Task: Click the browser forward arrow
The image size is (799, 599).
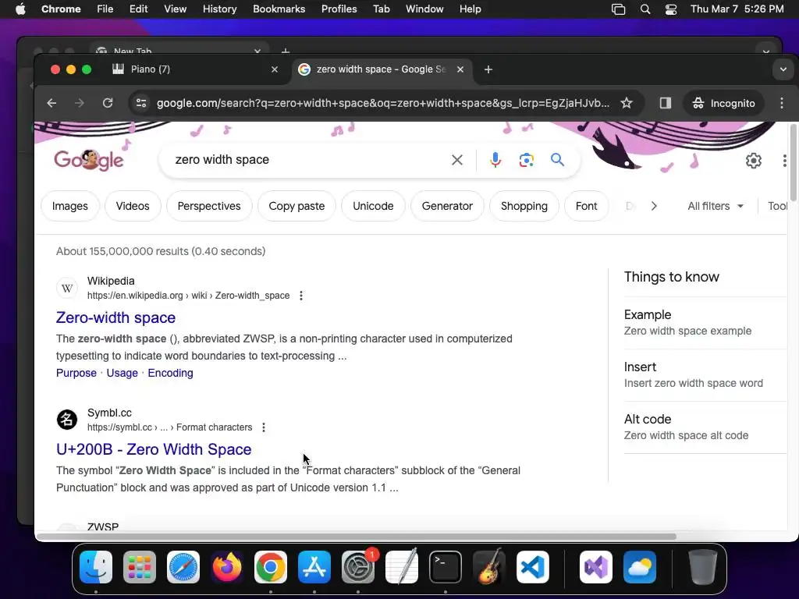Action: tap(80, 103)
